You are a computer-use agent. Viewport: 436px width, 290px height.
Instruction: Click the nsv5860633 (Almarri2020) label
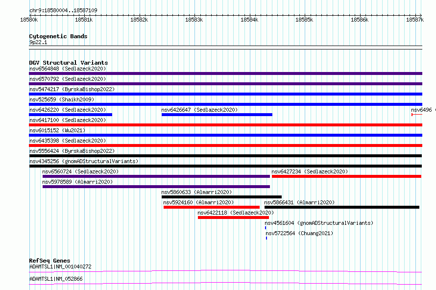[x=196, y=192]
